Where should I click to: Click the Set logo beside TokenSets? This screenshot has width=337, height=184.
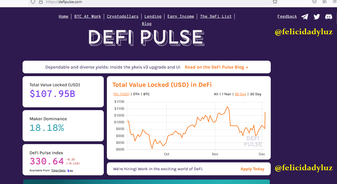click(70, 171)
